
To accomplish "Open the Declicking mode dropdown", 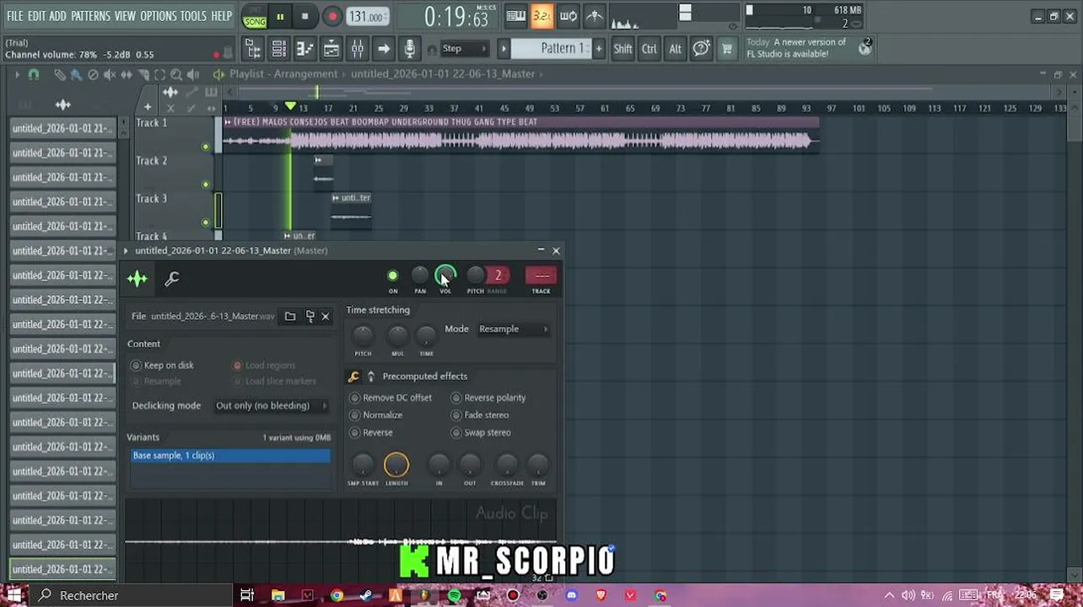I will point(271,406).
